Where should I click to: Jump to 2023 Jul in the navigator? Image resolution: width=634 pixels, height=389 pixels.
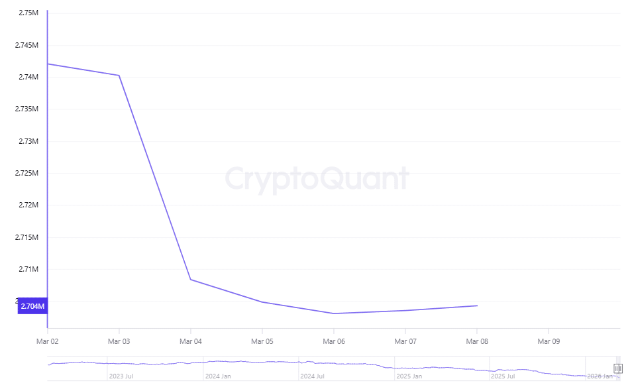[121, 376]
